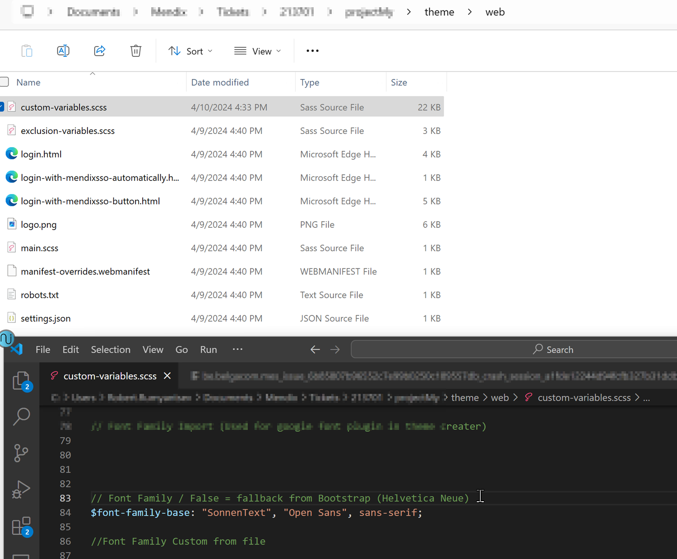Expand the chevron after theme in address bar

point(470,12)
